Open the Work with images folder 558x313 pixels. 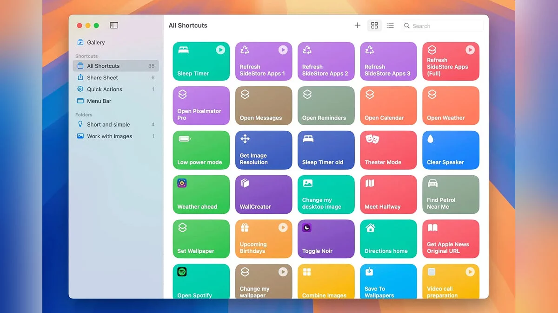(x=109, y=136)
